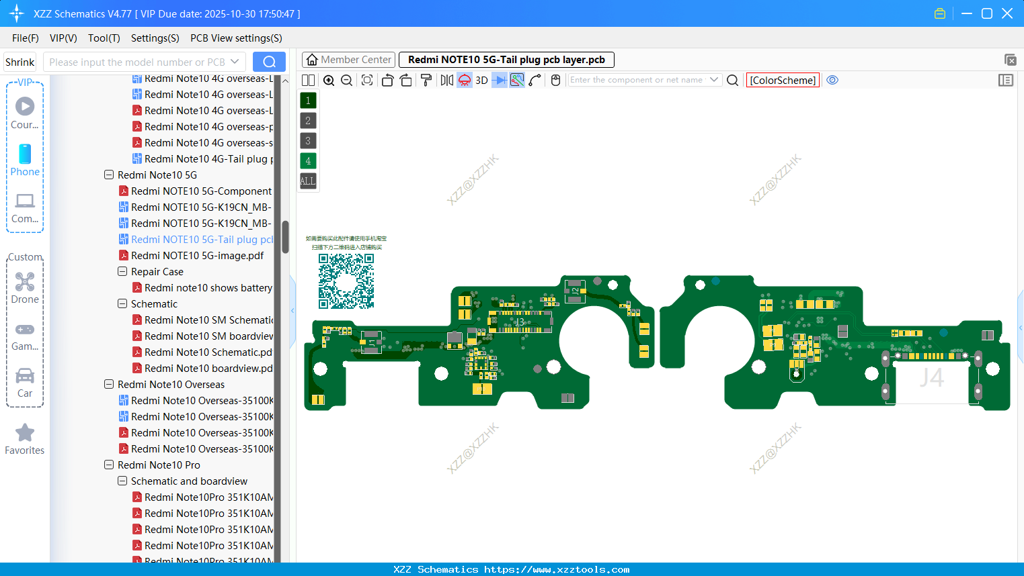
Task: Select the Phone category
Action: pyautogui.click(x=25, y=160)
